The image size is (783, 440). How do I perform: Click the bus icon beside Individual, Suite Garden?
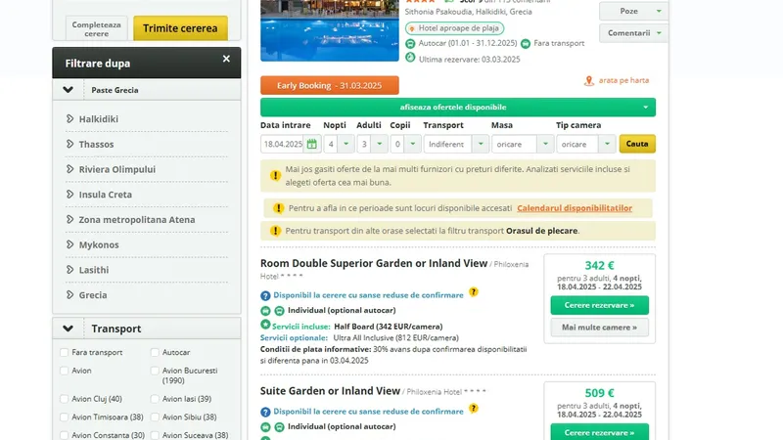[x=279, y=427]
